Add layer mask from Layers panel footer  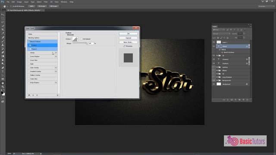232,99
